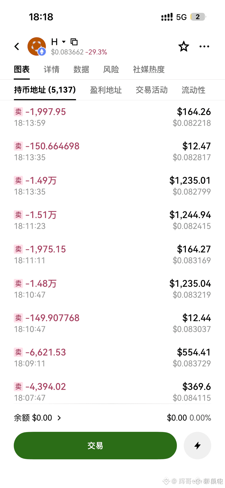Open the three-dot more options menu
The image size is (225, 488).
click(x=204, y=46)
